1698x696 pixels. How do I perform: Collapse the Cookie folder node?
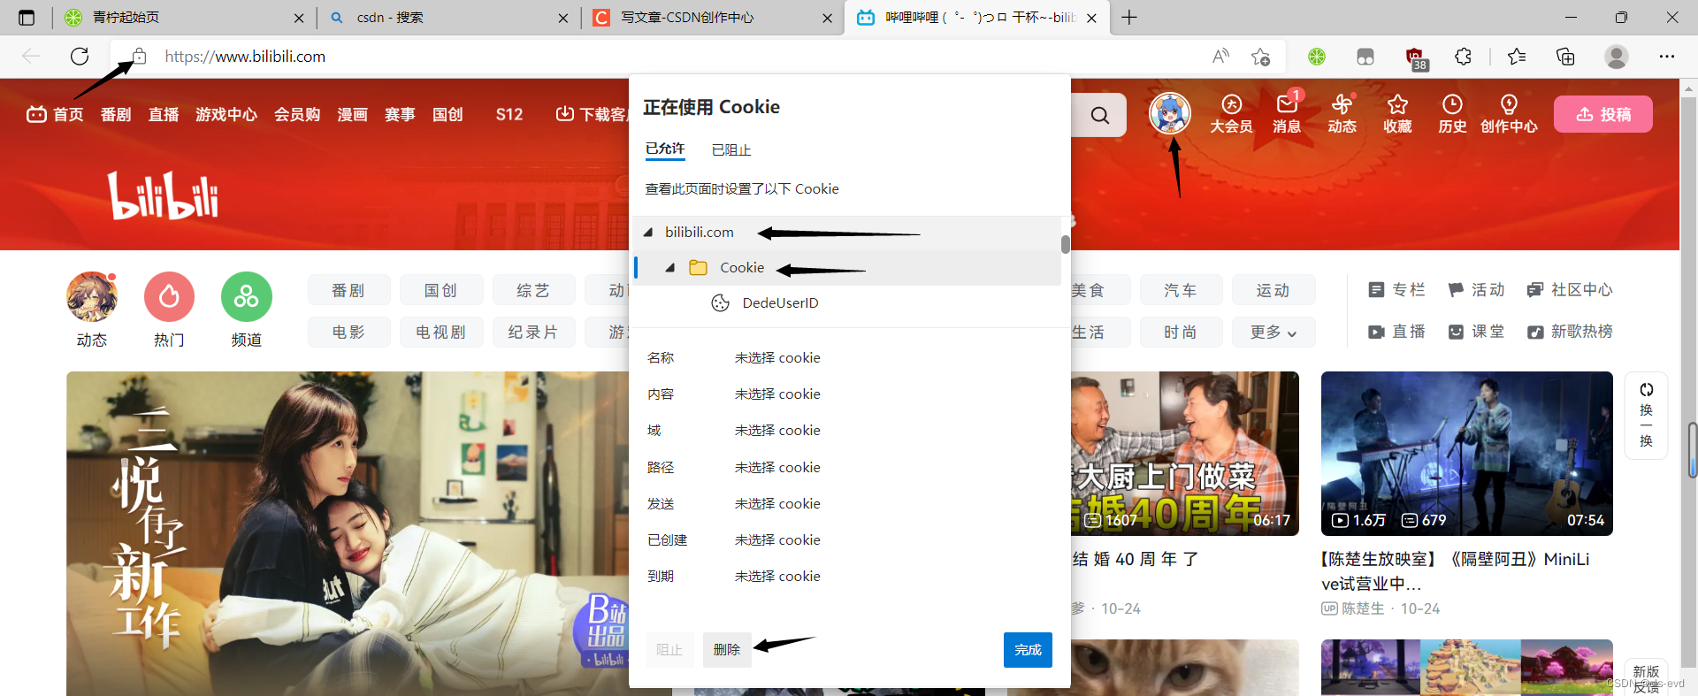670,268
